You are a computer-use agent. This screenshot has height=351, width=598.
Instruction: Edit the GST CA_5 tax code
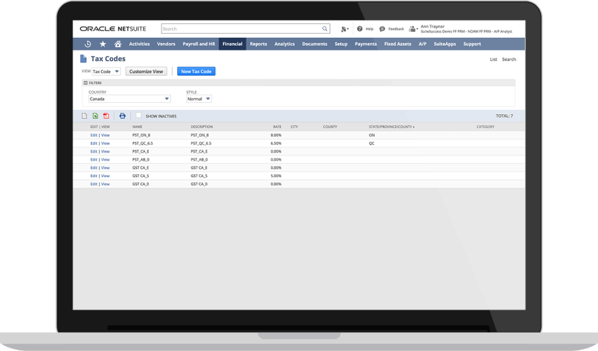94,176
